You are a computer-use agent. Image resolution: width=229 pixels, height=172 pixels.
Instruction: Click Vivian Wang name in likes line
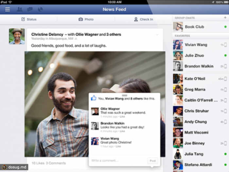(114, 99)
